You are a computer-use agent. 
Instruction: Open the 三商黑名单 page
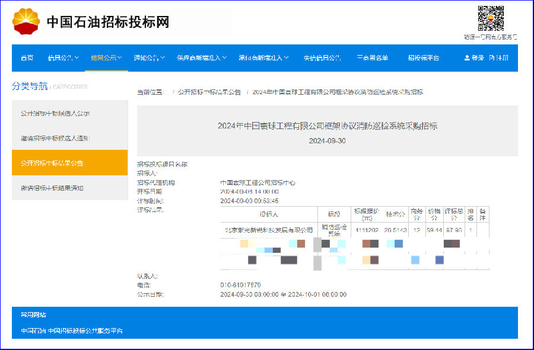coord(372,57)
